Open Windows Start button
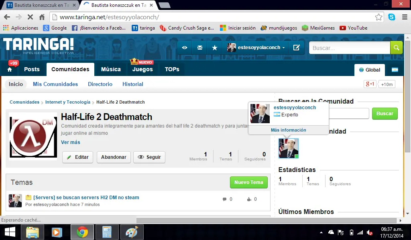411x240 pixels. tap(10, 232)
